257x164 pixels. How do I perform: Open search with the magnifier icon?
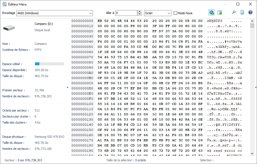[x=234, y=13]
